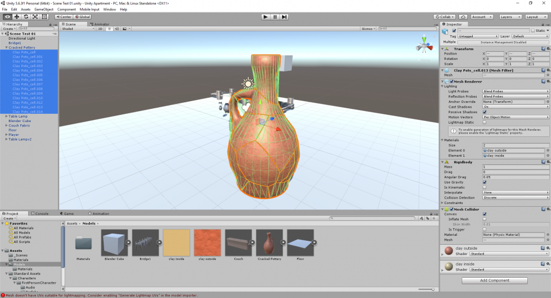Open the GameObject menu
This screenshot has height=298, width=551.
pyautogui.click(x=44, y=9)
